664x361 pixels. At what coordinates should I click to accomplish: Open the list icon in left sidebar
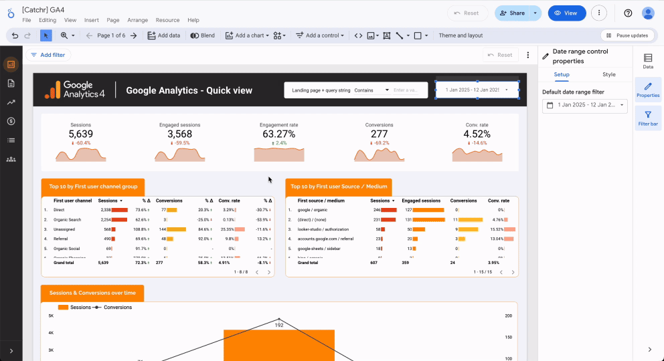coord(11,140)
